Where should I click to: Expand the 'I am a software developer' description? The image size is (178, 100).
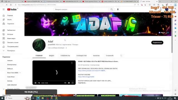(57, 48)
